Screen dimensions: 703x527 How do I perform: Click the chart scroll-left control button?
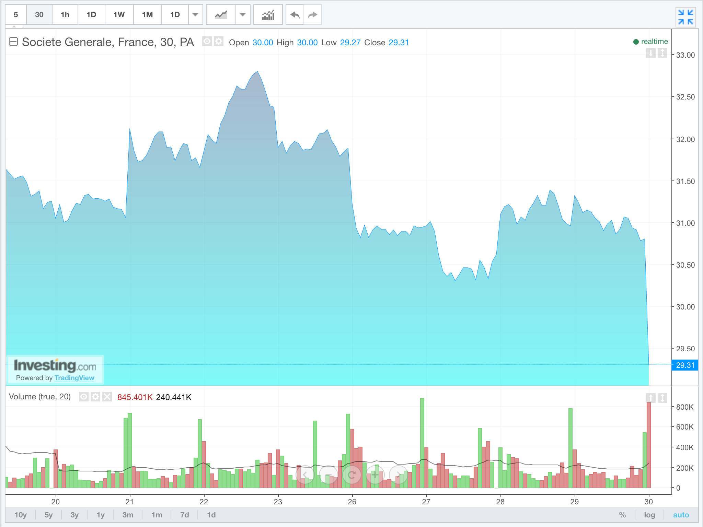[305, 475]
